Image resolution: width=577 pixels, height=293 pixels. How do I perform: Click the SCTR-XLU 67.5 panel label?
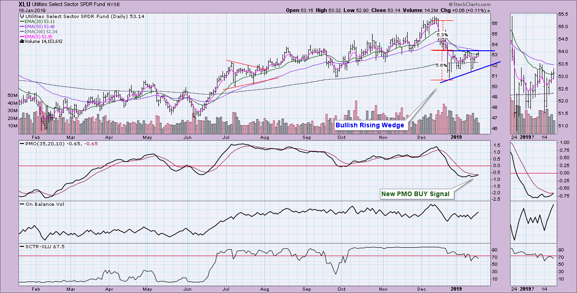45,247
